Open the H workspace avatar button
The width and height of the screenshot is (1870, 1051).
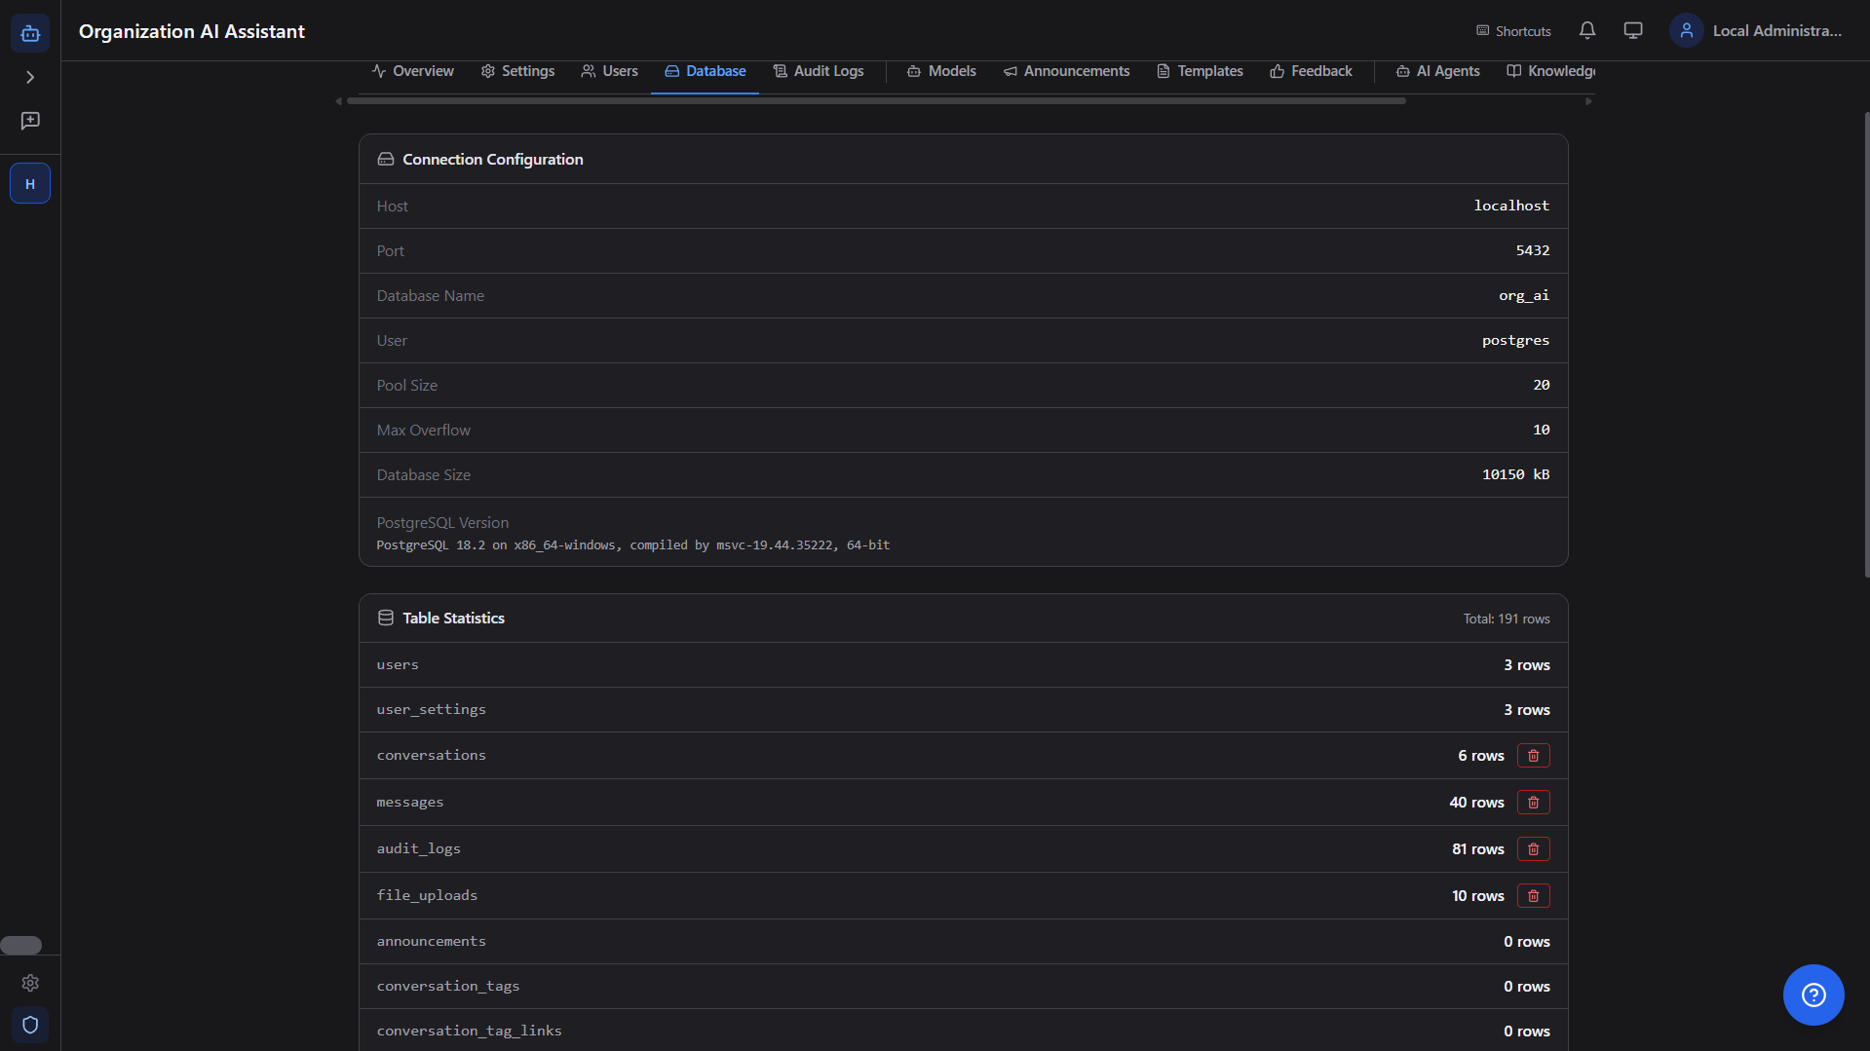tap(30, 183)
